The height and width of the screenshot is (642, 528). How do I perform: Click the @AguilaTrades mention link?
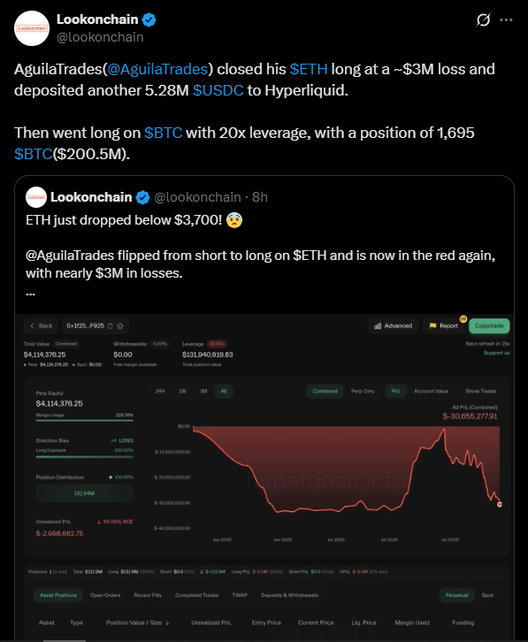[x=157, y=69]
